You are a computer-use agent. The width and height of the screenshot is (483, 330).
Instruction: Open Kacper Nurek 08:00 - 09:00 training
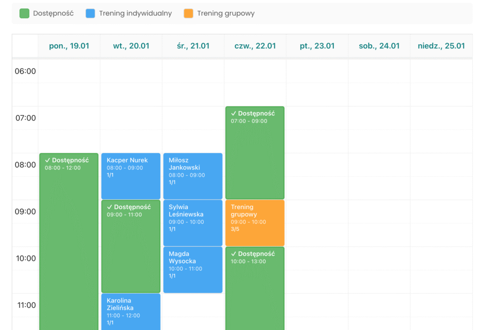(x=131, y=176)
